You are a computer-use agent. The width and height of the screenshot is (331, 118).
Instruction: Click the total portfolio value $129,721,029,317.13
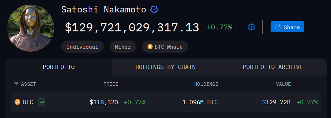132,27
